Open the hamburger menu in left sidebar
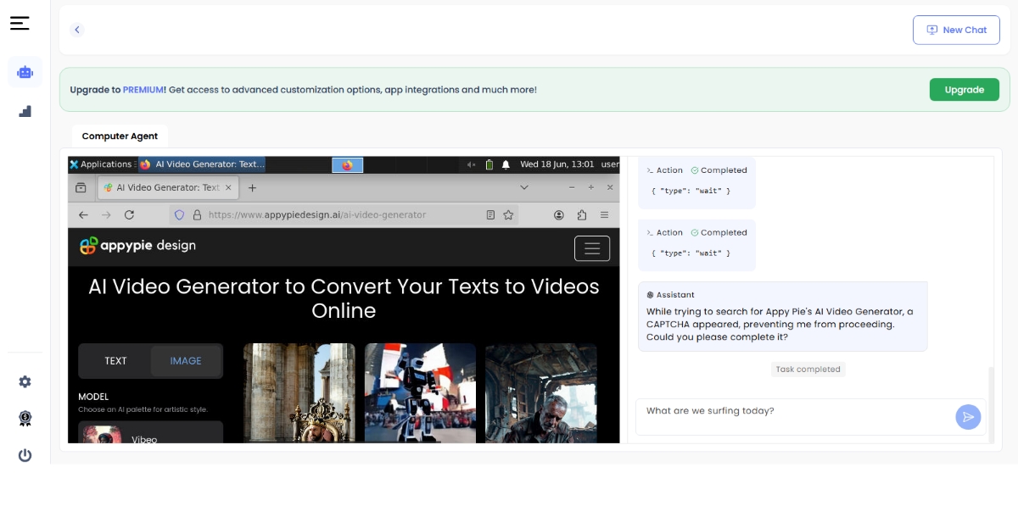1018x517 pixels. tap(20, 23)
